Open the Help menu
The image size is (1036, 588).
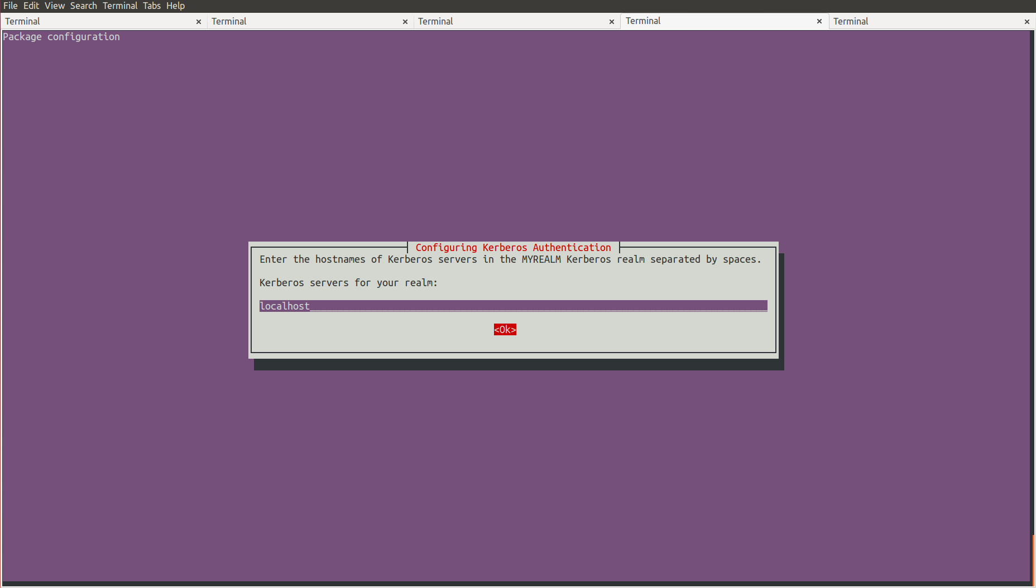point(175,6)
